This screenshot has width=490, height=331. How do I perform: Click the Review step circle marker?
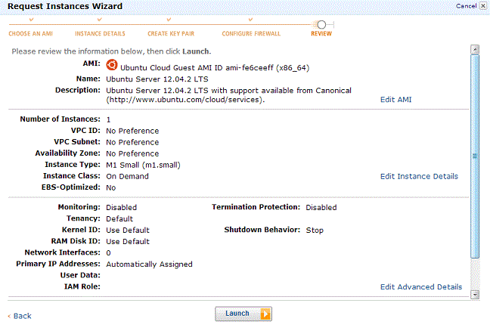coord(321,25)
